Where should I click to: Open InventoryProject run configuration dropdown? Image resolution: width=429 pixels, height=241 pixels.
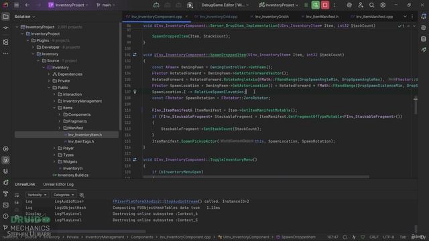(x=278, y=5)
